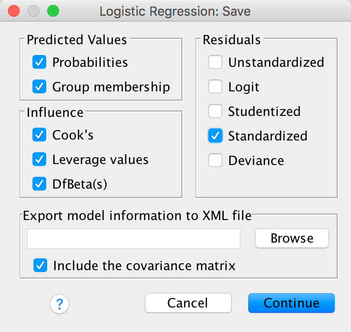This screenshot has width=351, height=332.
Task: Turn off DfBeta(s) checkbox
Action: pos(39,184)
